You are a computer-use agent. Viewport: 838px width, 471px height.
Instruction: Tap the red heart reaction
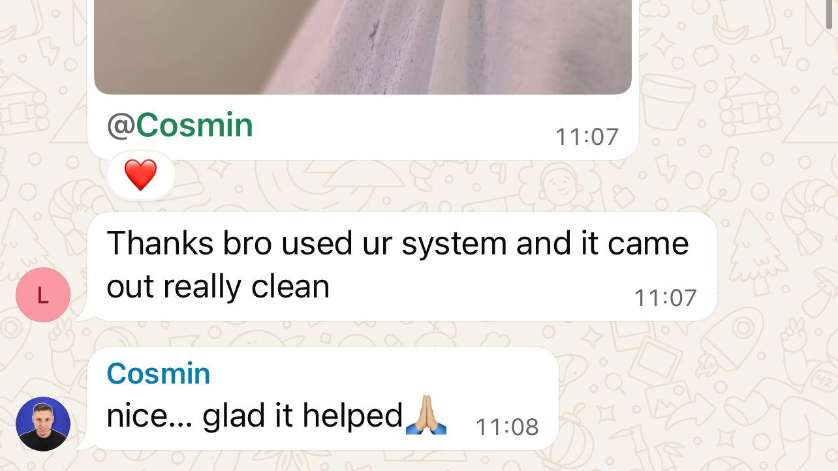coord(140,175)
